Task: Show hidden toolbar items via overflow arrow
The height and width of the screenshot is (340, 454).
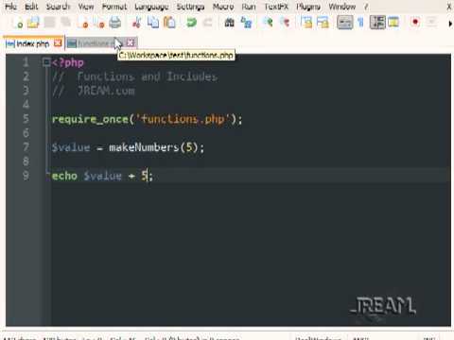Action: [450, 24]
